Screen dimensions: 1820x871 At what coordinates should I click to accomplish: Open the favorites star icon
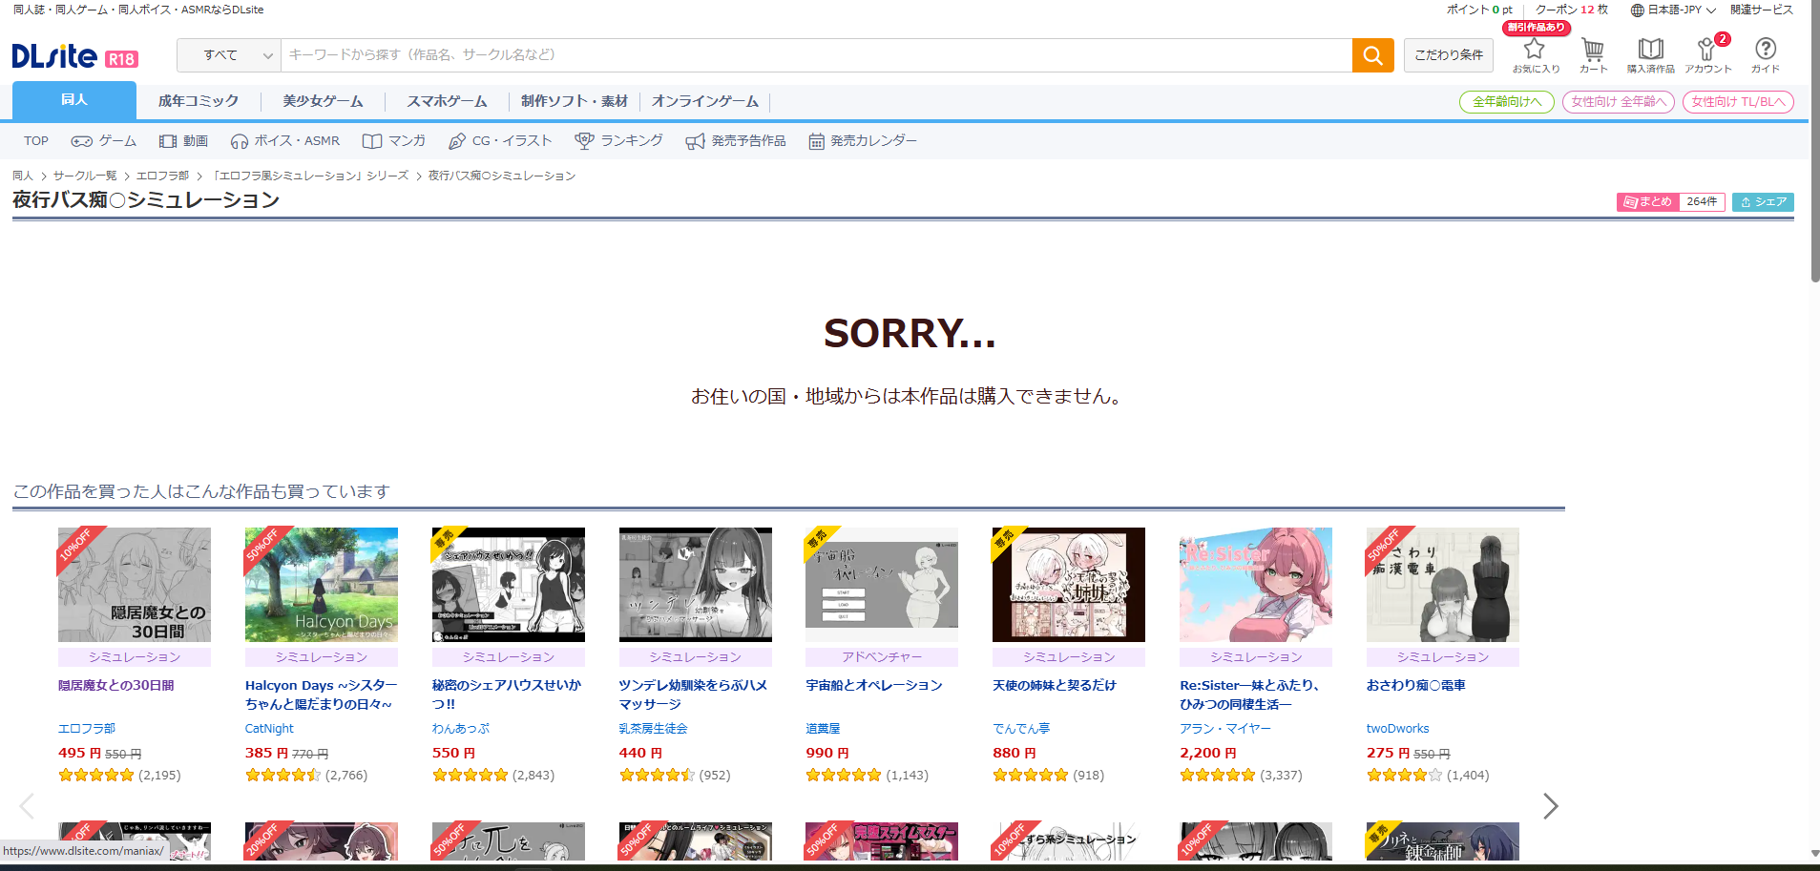1535,53
